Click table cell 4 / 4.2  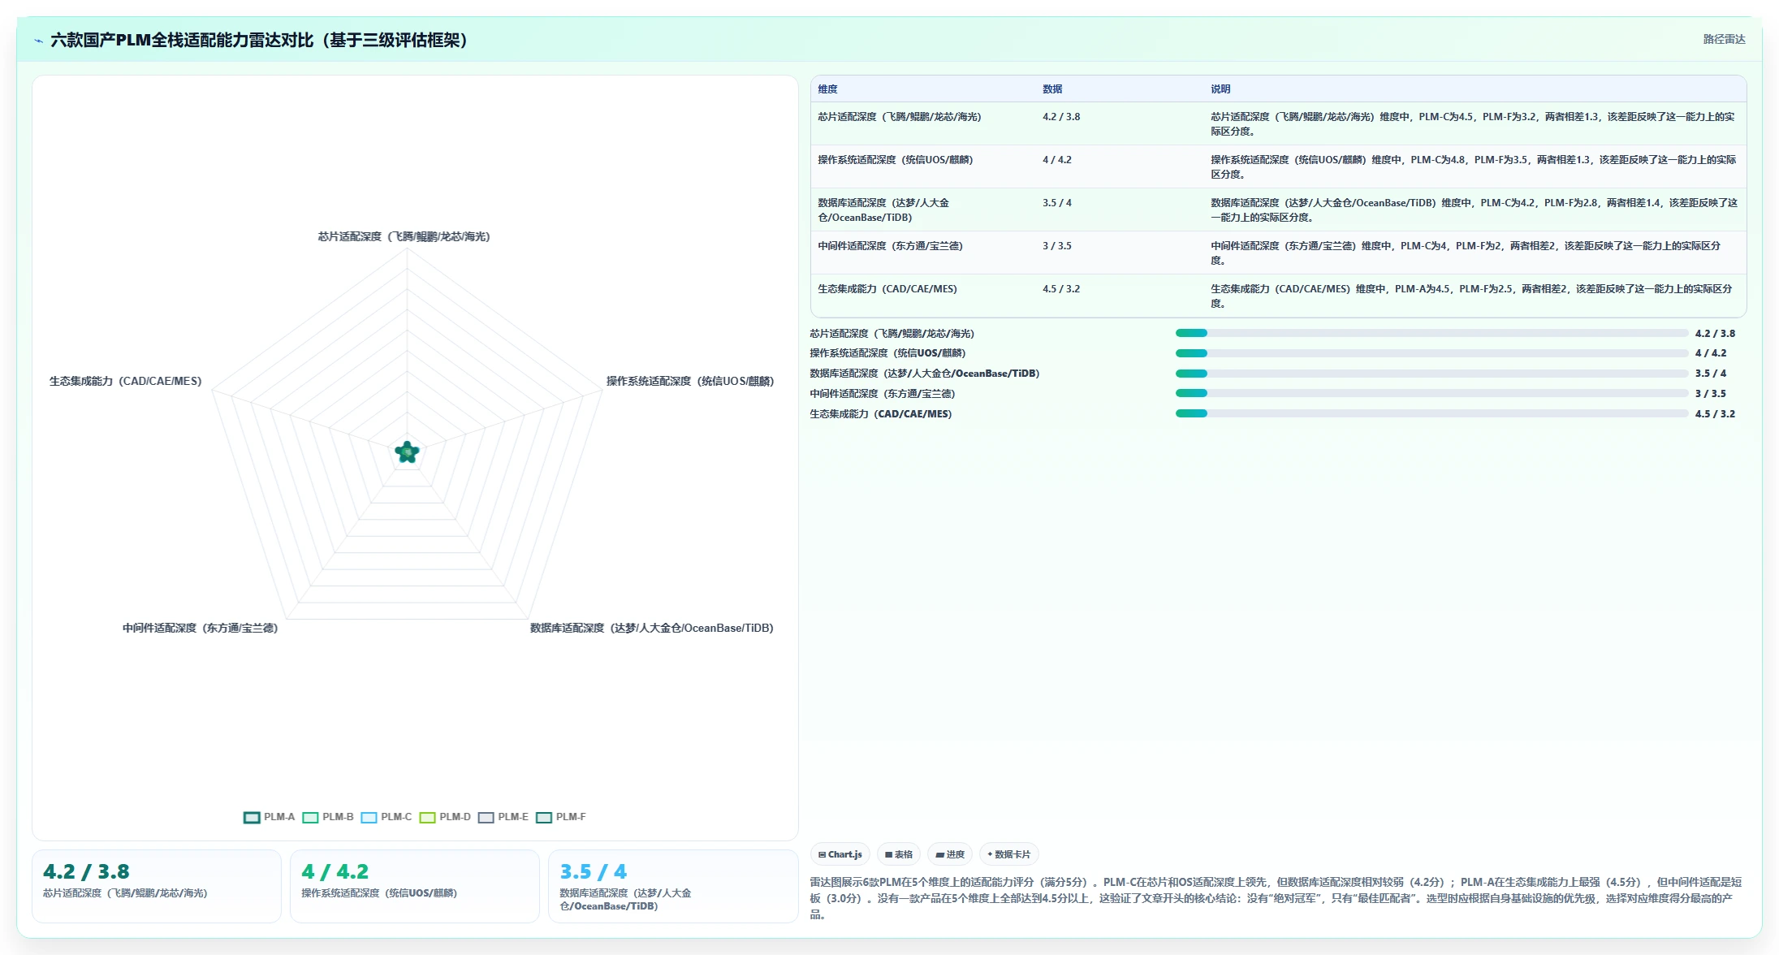coord(1057,160)
